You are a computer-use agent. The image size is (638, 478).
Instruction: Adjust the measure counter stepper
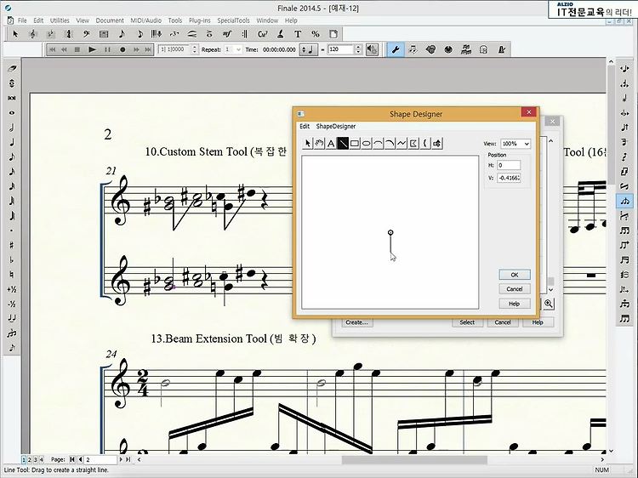tap(195, 49)
